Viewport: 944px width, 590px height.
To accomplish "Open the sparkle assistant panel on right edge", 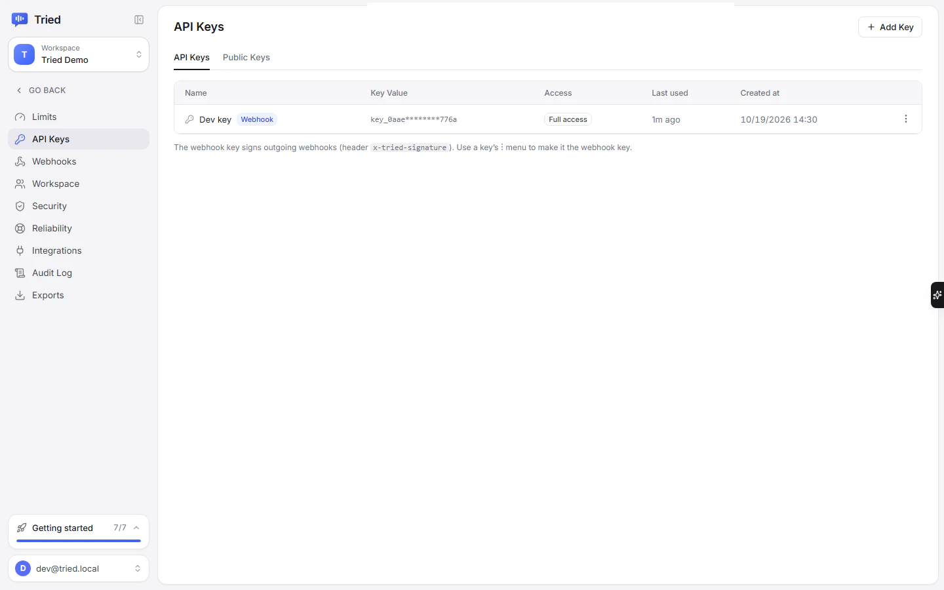I will click(x=937, y=295).
